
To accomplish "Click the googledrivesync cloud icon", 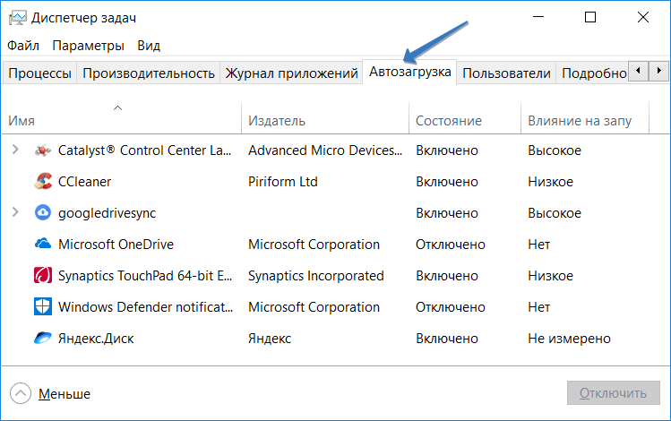I will (x=43, y=213).
